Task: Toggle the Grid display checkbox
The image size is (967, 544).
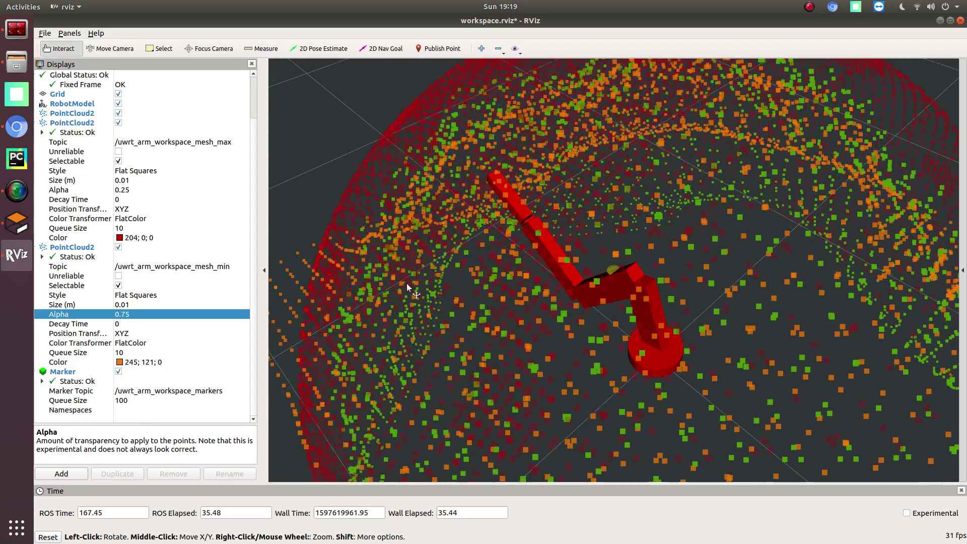Action: (x=118, y=94)
